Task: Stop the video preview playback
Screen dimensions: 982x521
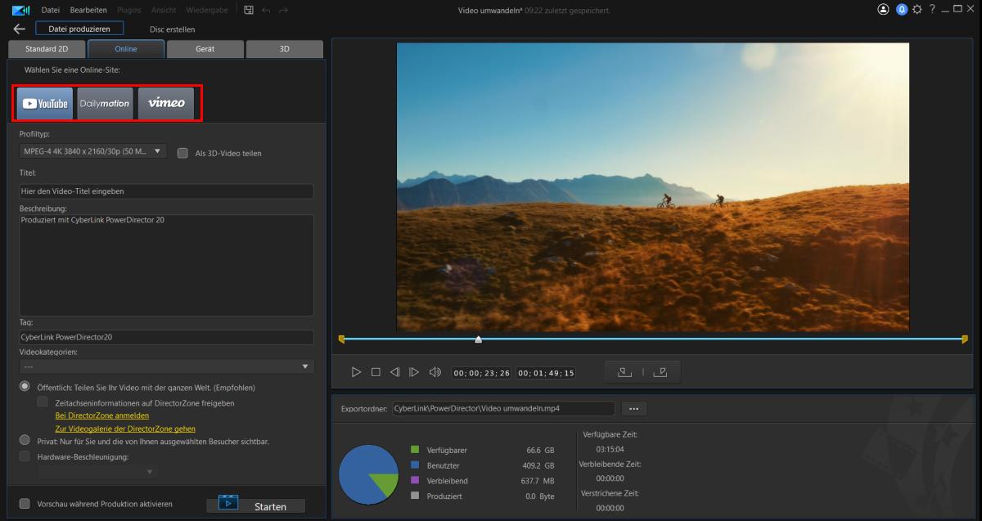Action: (x=376, y=372)
